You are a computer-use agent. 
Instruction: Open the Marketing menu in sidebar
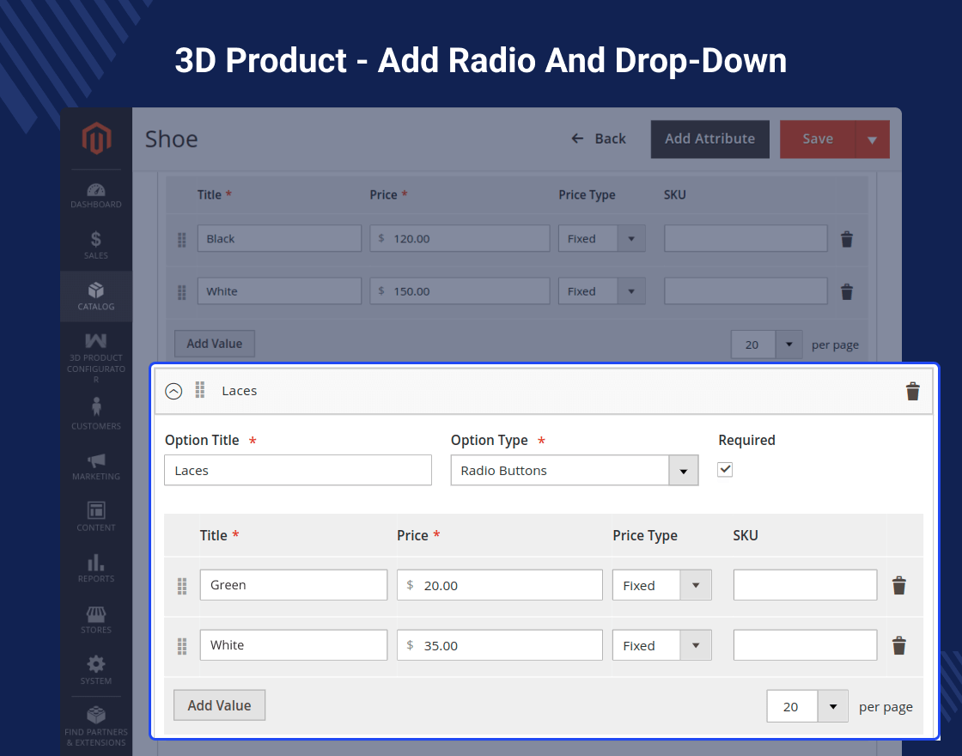(96, 466)
